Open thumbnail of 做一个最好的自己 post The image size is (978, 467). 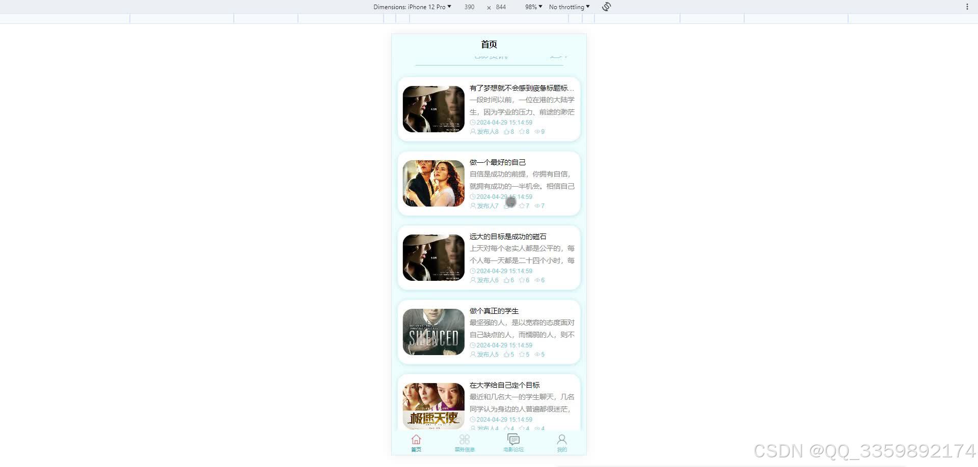433,184
